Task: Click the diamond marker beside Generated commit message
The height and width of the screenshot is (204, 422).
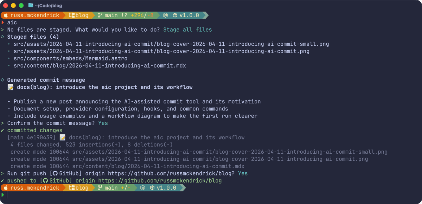Action: tap(2, 80)
